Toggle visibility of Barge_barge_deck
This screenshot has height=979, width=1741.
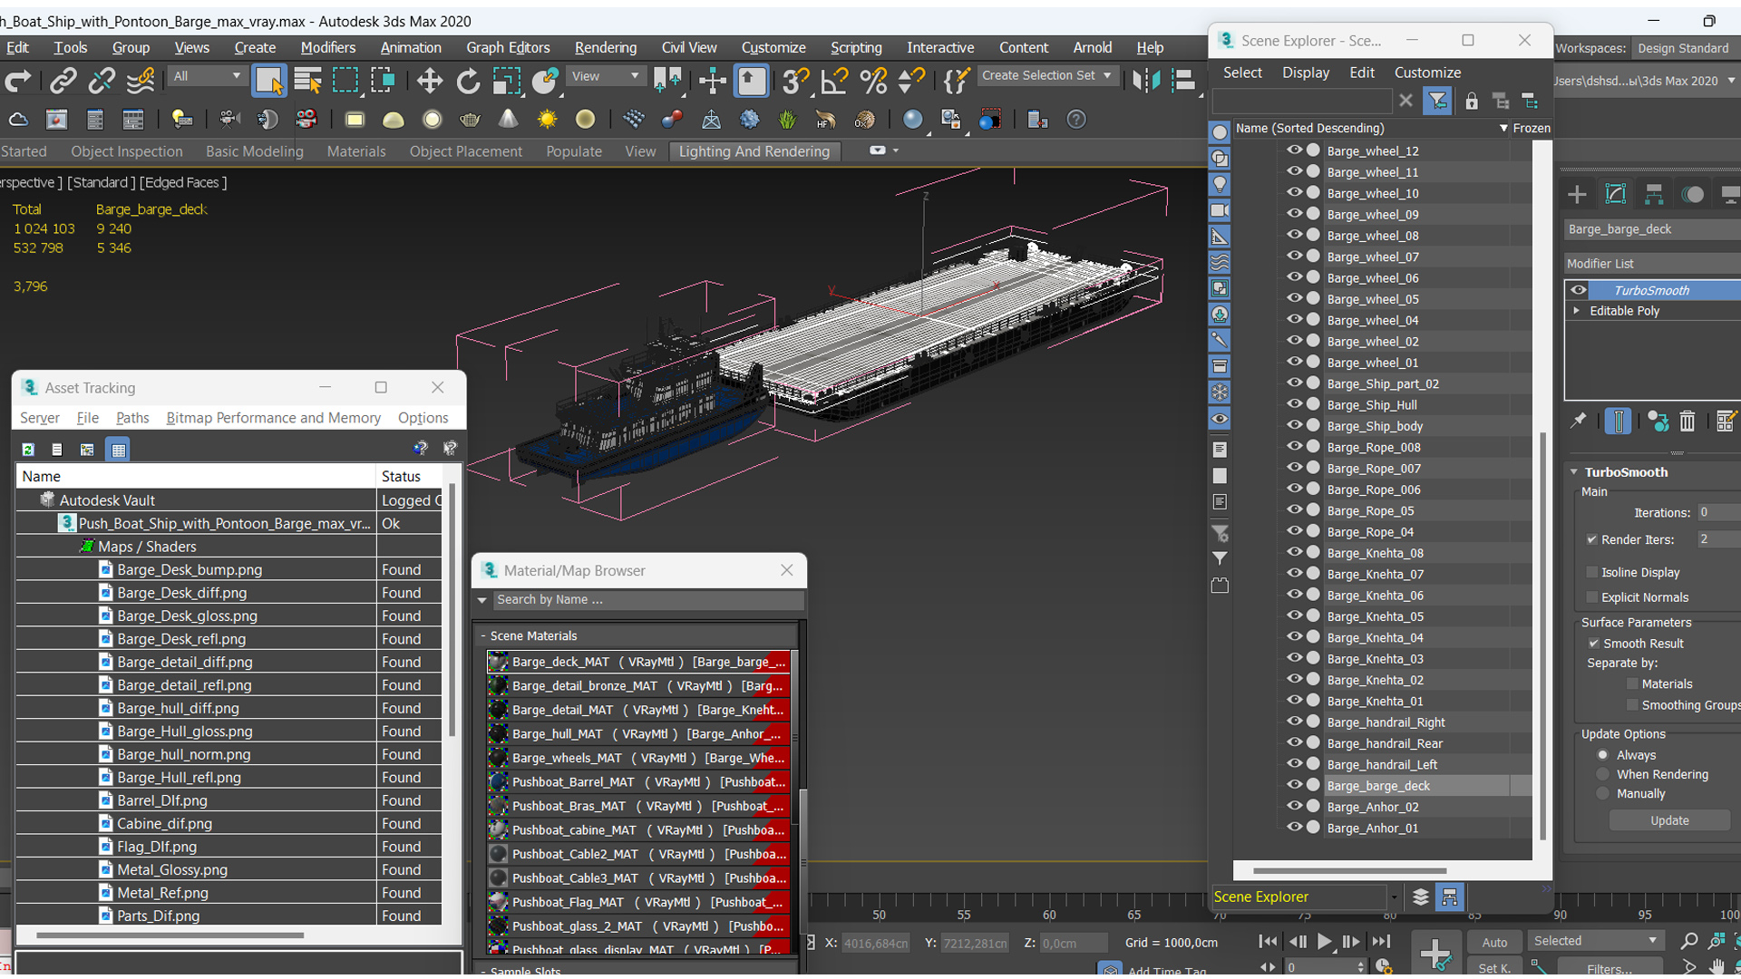click(1294, 785)
